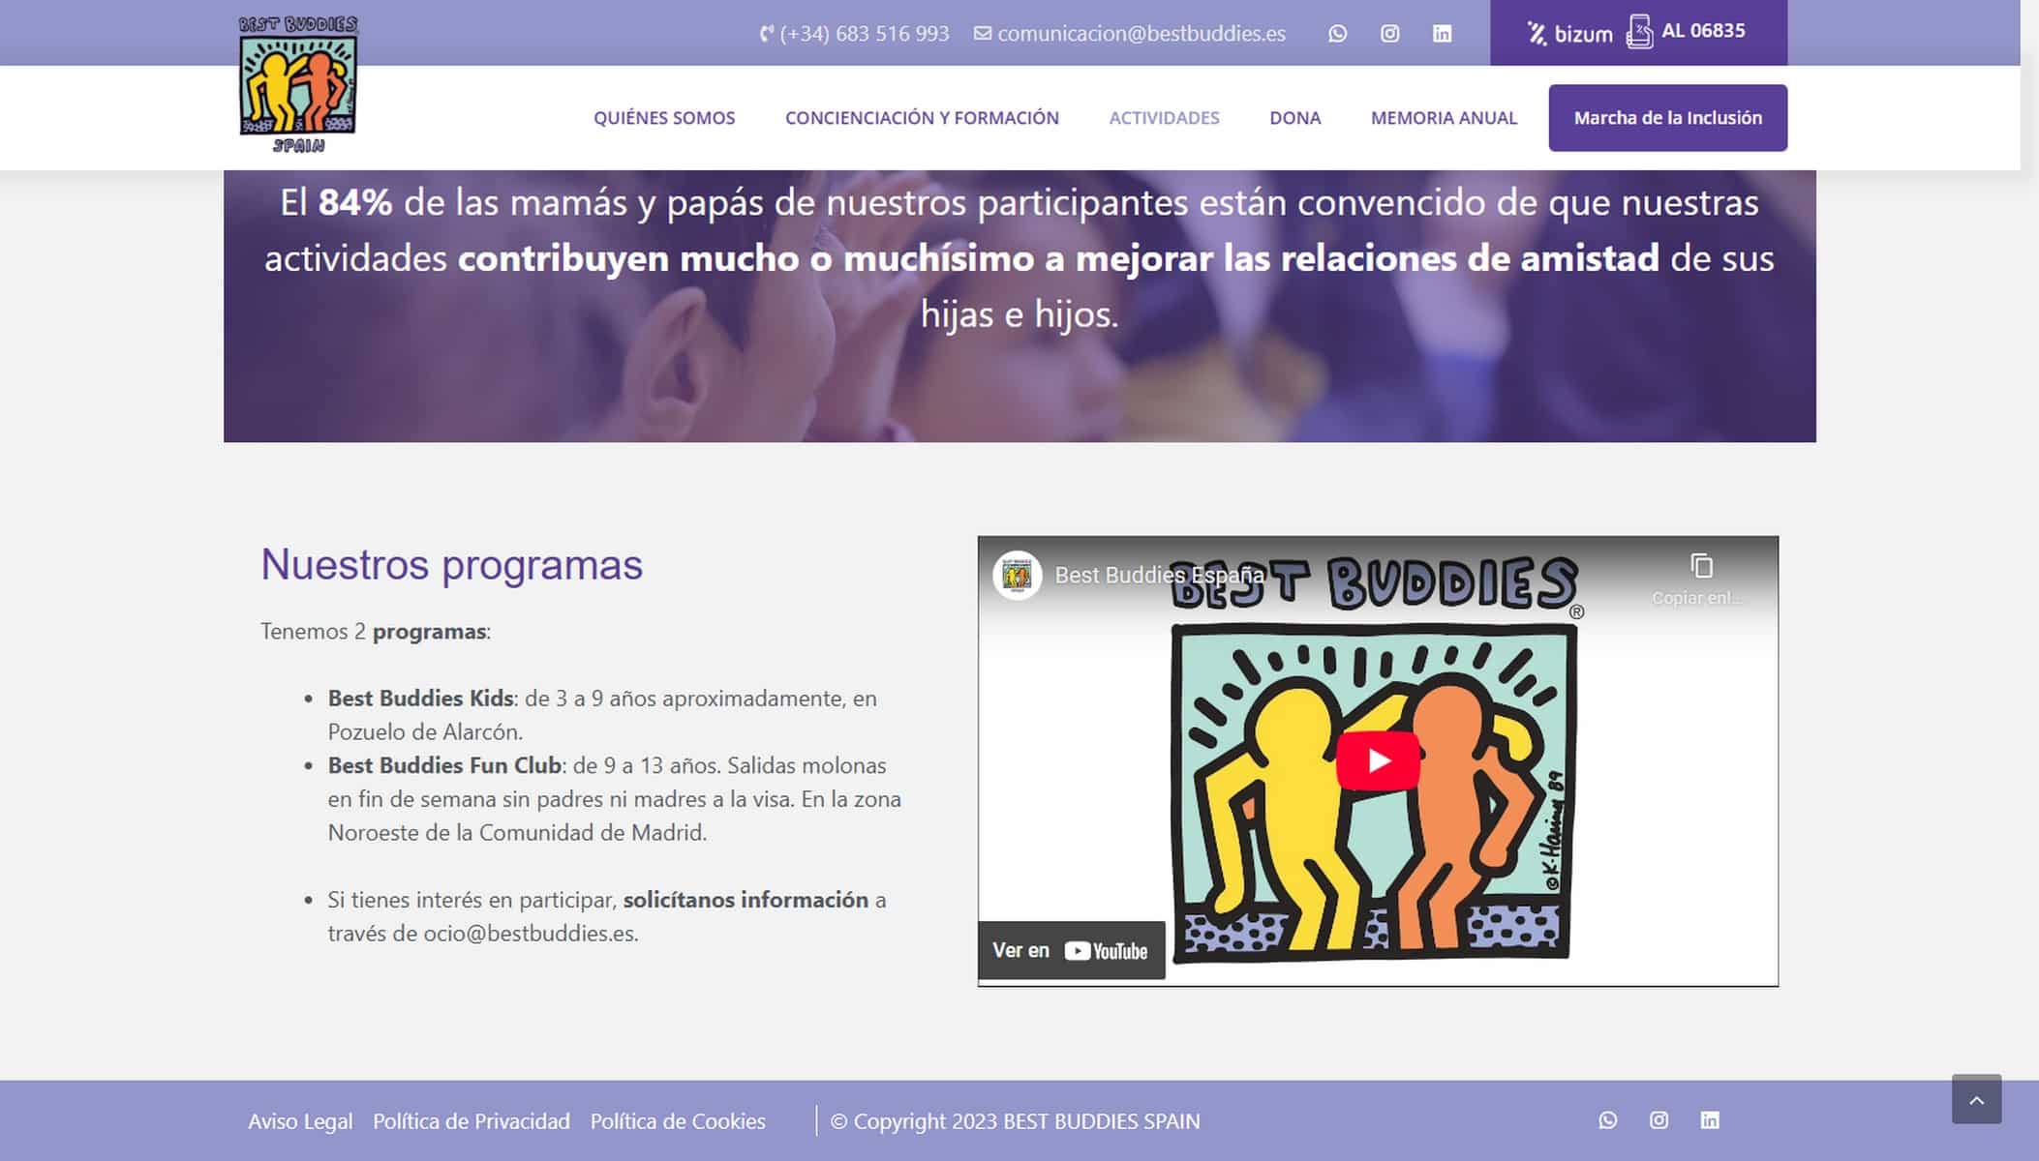Click the footer WhatsApp icon
Image resolution: width=2039 pixels, height=1161 pixels.
1607,1120
